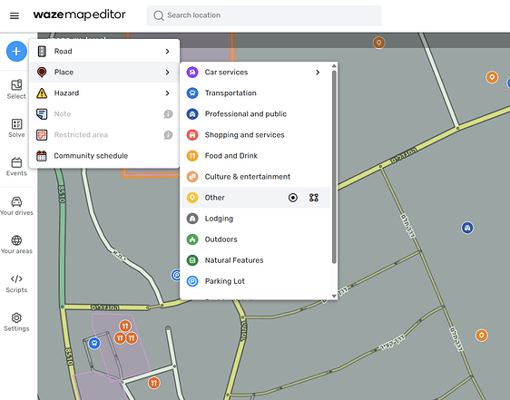The image size is (510, 400).
Task: Click the Search location field
Action: pyautogui.click(x=264, y=15)
